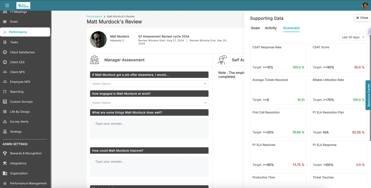Viewport: 371px width, 188px height.
Task: Click the Average Tickets Resolved card
Action: click(278, 90)
